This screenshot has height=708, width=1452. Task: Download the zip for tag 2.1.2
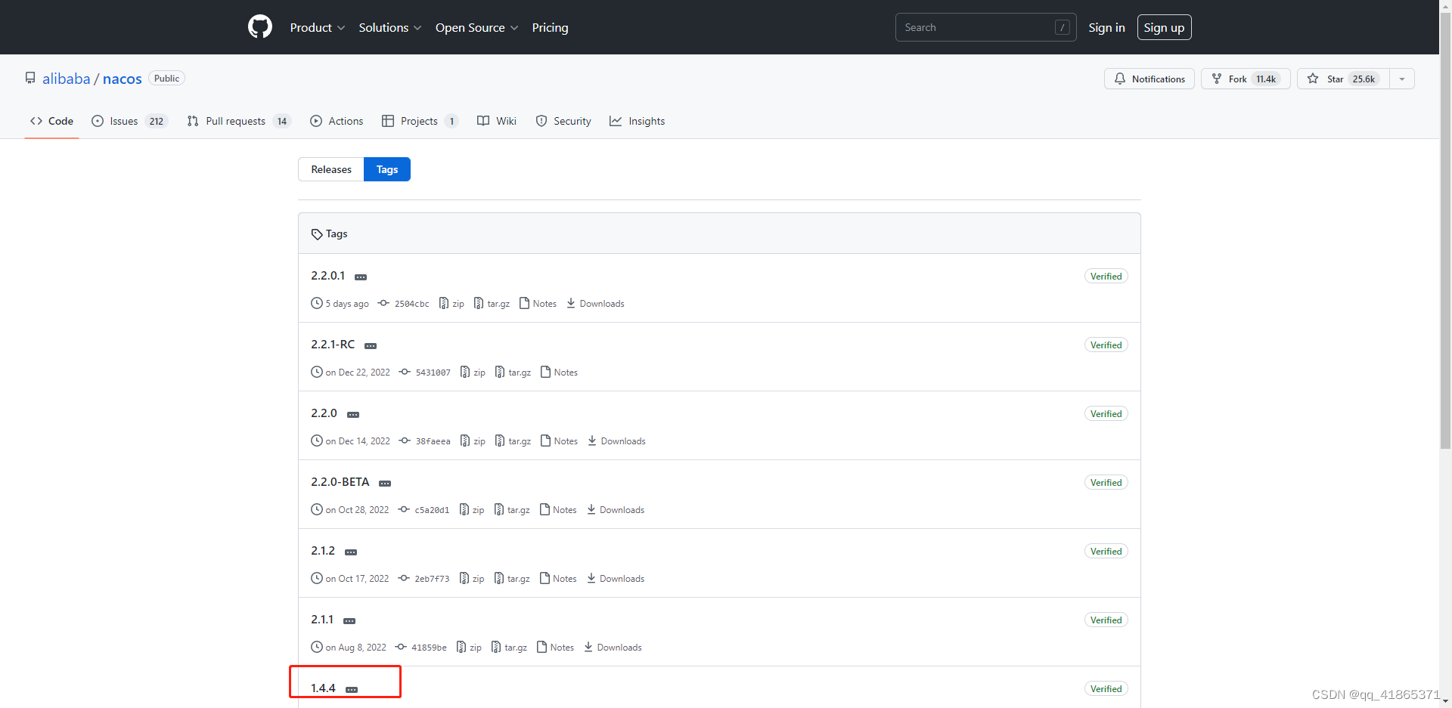pos(472,579)
